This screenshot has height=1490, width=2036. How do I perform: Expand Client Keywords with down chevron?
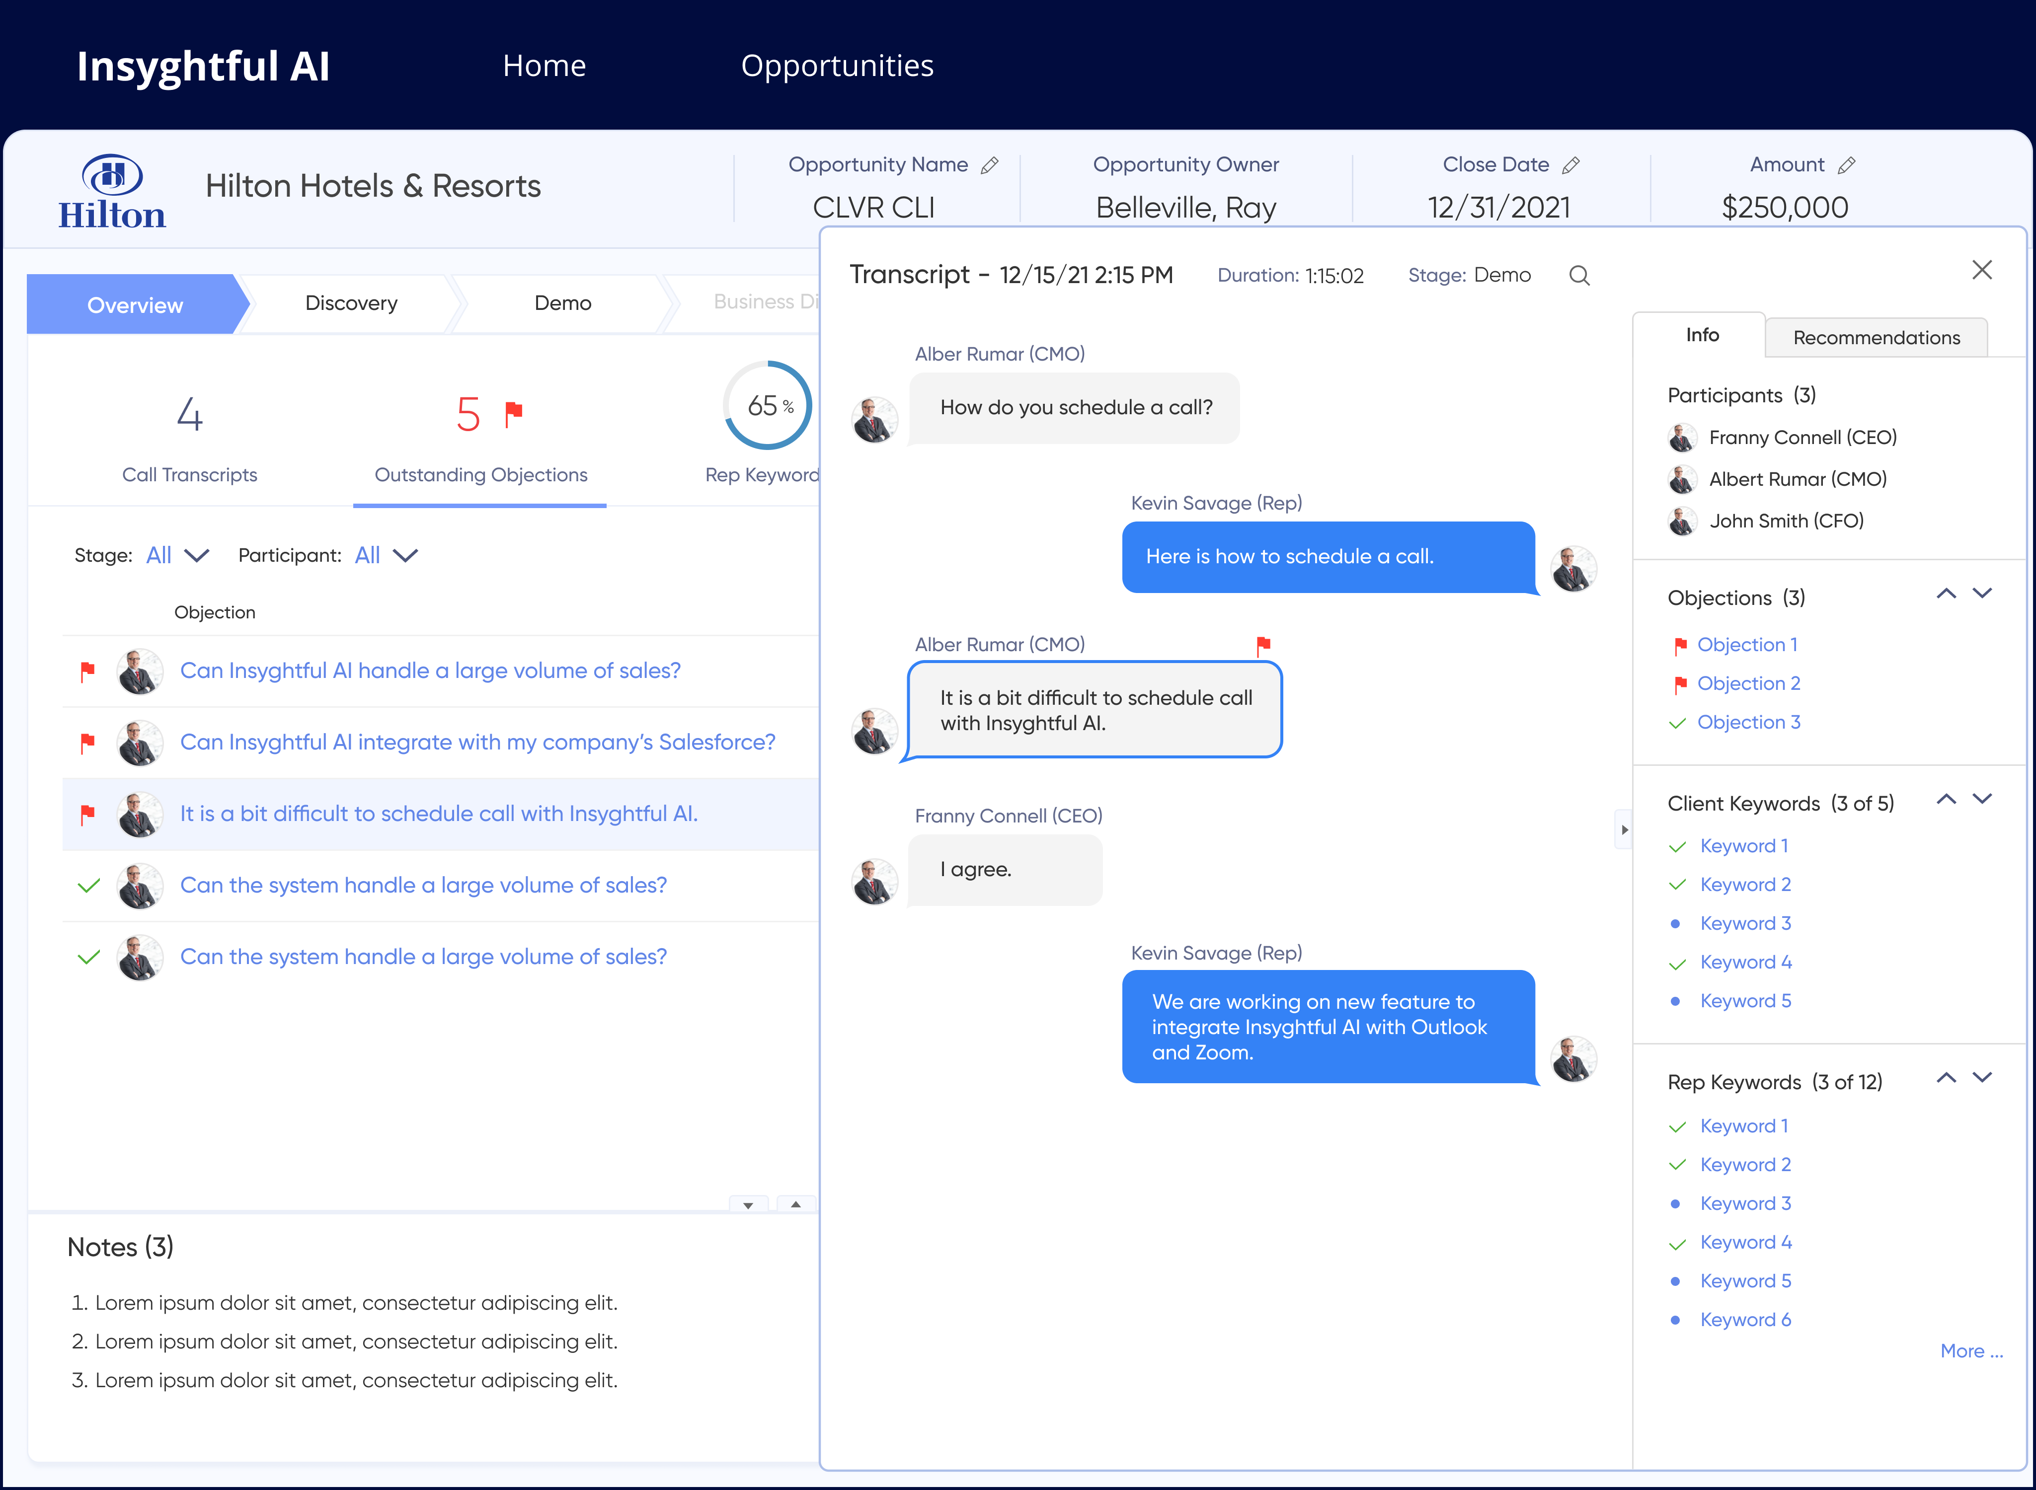1982,799
